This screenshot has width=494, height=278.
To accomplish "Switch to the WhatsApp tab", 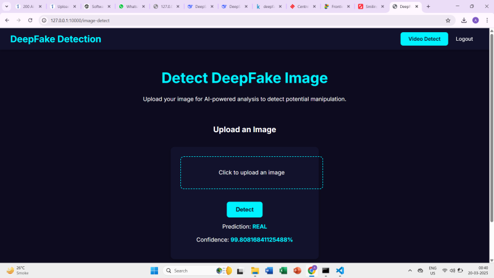I will point(129,6).
